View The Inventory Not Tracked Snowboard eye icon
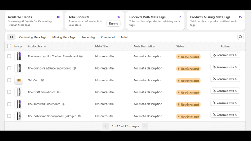 click(81, 56)
